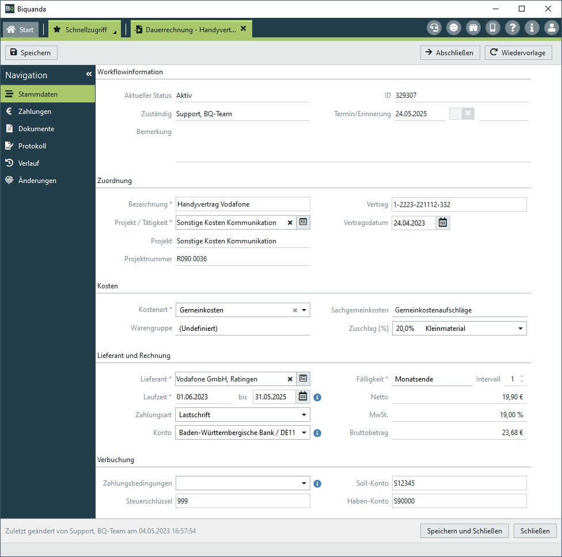562x557 pixels.
Task: Open calendar picker for Vertragsdatum
Action: coord(443,223)
